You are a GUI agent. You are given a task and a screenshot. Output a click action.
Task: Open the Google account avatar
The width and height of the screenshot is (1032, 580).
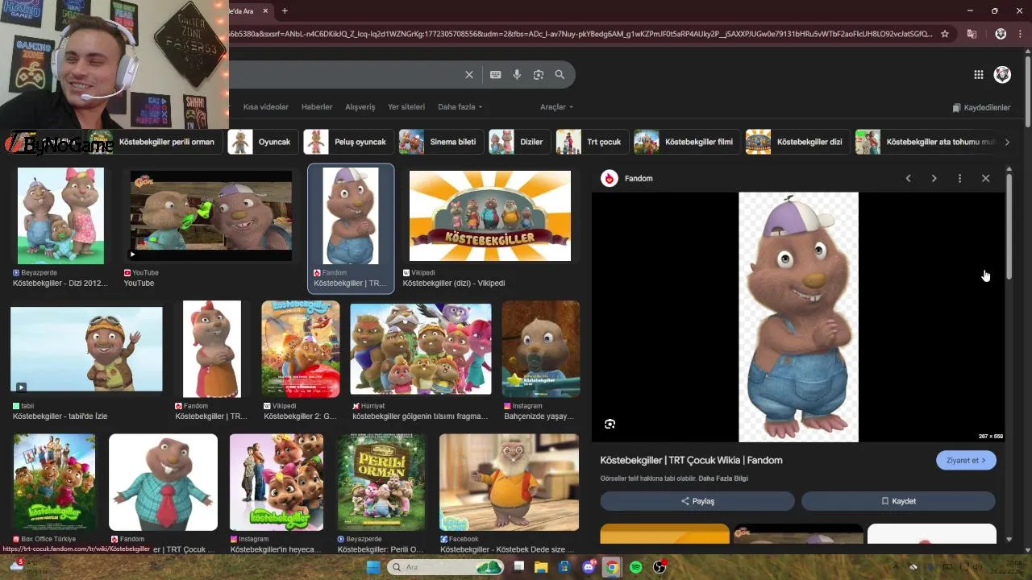[x=1002, y=75]
